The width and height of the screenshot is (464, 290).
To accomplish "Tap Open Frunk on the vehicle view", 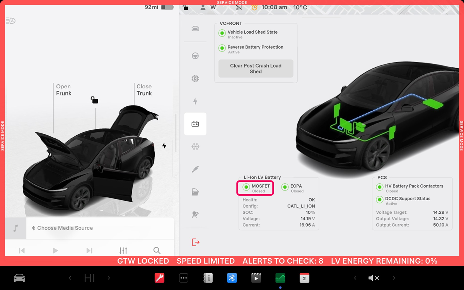I will (63, 90).
